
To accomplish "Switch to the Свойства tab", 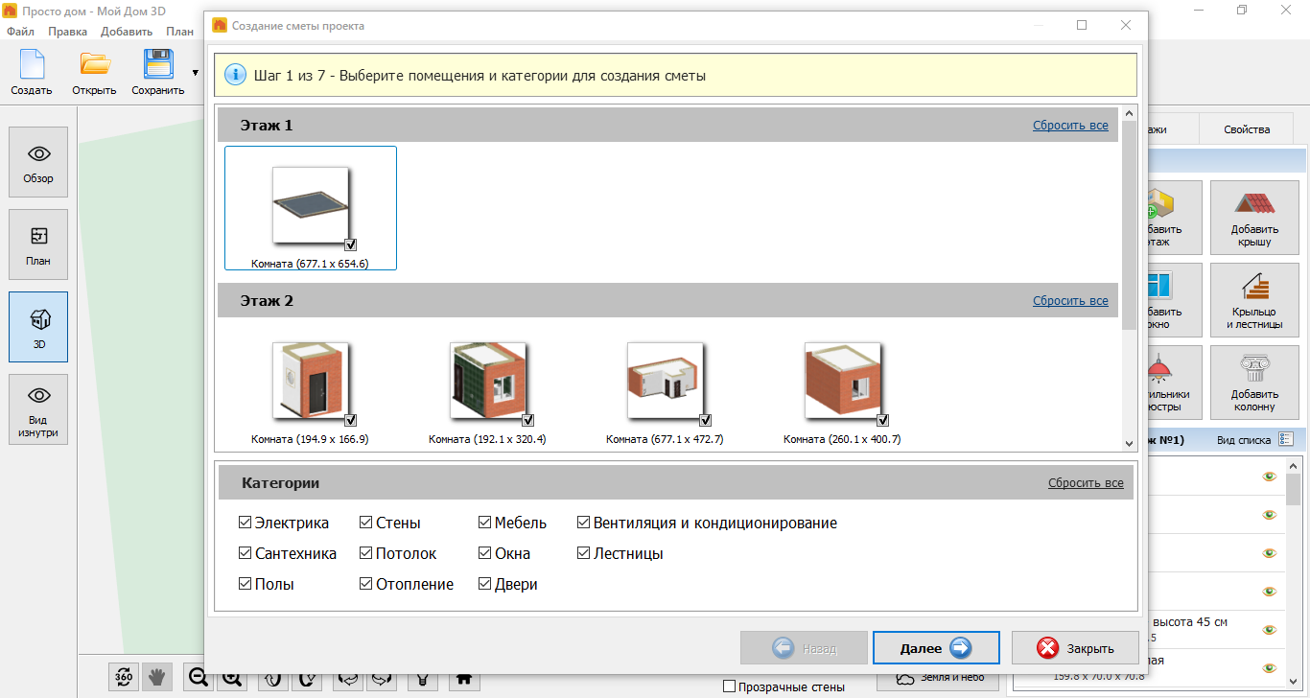I will pos(1247,129).
